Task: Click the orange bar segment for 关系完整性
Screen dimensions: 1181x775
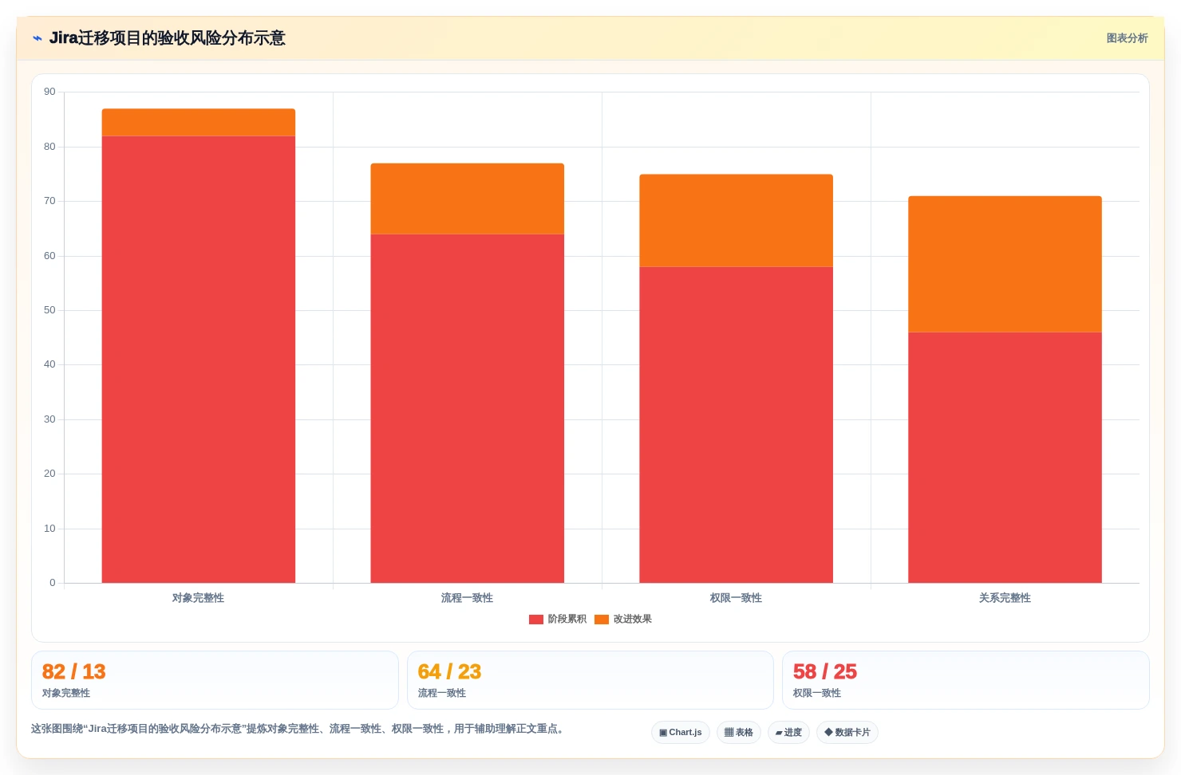Action: [x=1005, y=265]
